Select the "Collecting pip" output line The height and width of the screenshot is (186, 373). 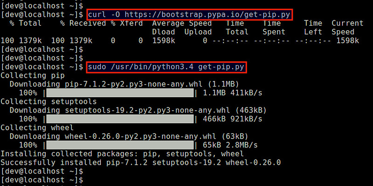tap(30, 76)
